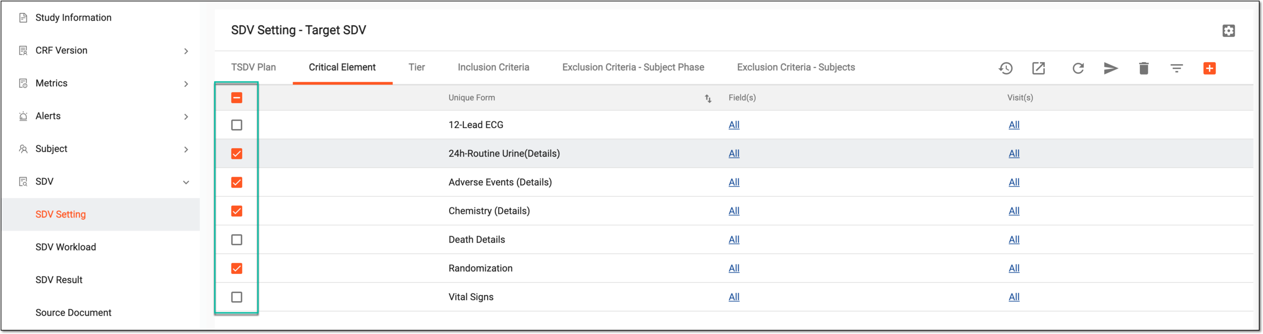This screenshot has width=1263, height=334.
Task: Toggle the header select-all checkbox
Action: (x=236, y=98)
